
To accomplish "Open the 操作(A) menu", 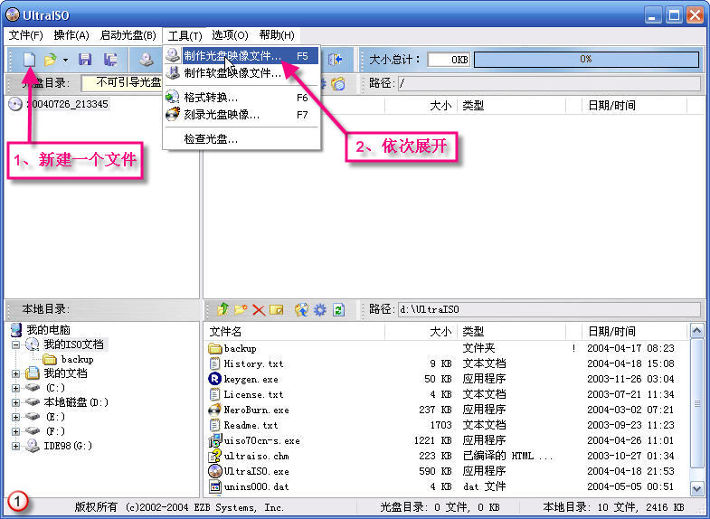I will pyautogui.click(x=71, y=35).
